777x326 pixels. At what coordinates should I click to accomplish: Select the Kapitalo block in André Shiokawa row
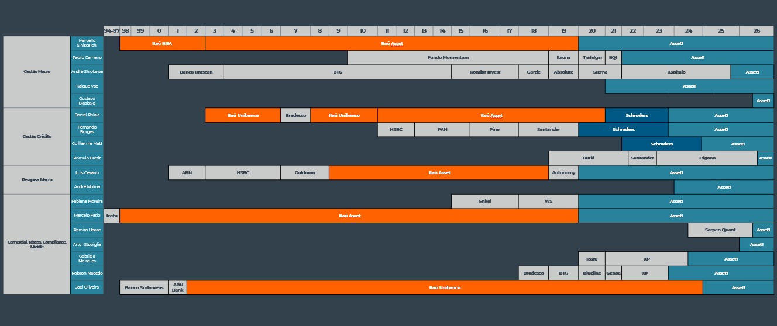676,72
